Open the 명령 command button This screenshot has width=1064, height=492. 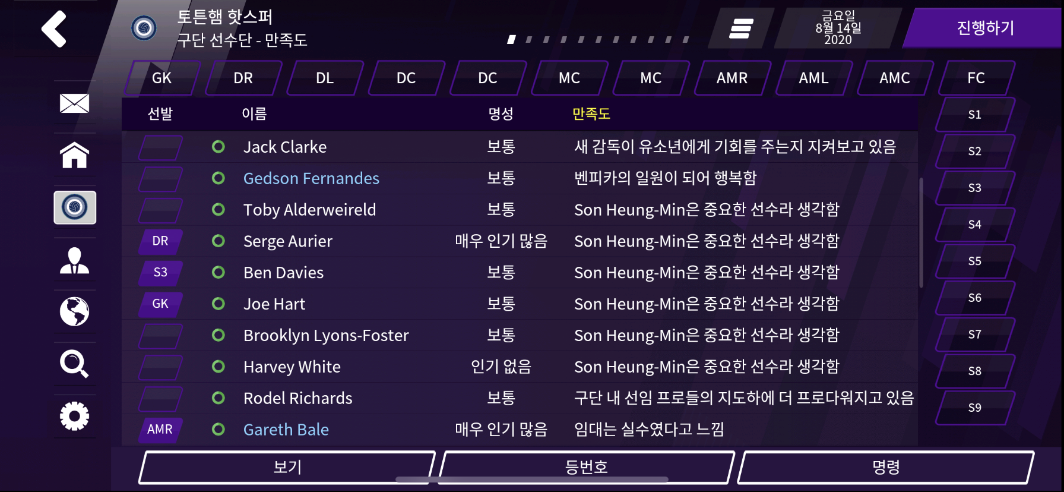(886, 467)
